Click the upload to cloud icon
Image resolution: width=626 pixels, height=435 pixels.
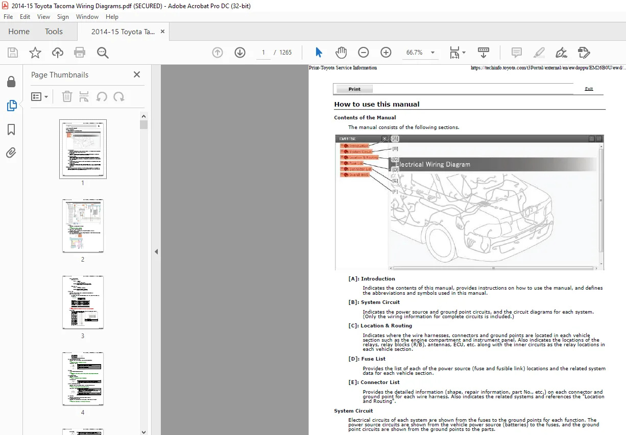tap(58, 53)
